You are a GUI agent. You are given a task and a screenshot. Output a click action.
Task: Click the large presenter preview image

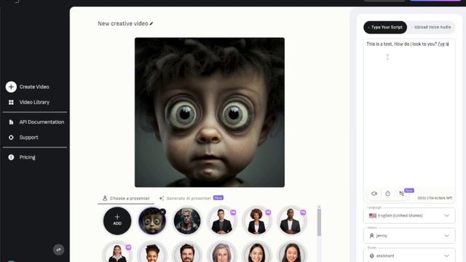pos(210,112)
